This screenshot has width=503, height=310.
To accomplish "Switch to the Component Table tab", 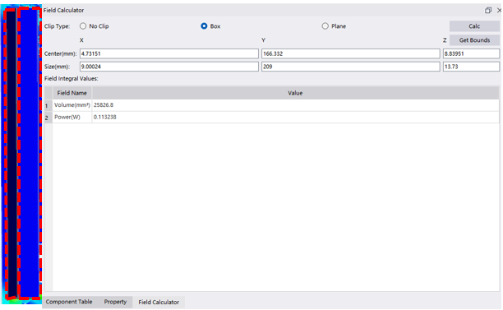I will (x=69, y=302).
